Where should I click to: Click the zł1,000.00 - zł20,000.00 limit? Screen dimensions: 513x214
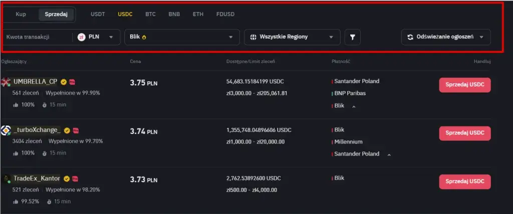[255, 142]
